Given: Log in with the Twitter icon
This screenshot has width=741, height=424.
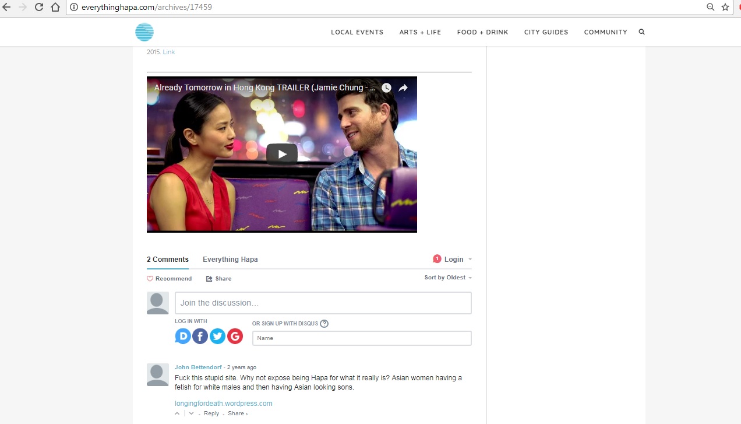Looking at the screenshot, I should click(217, 336).
